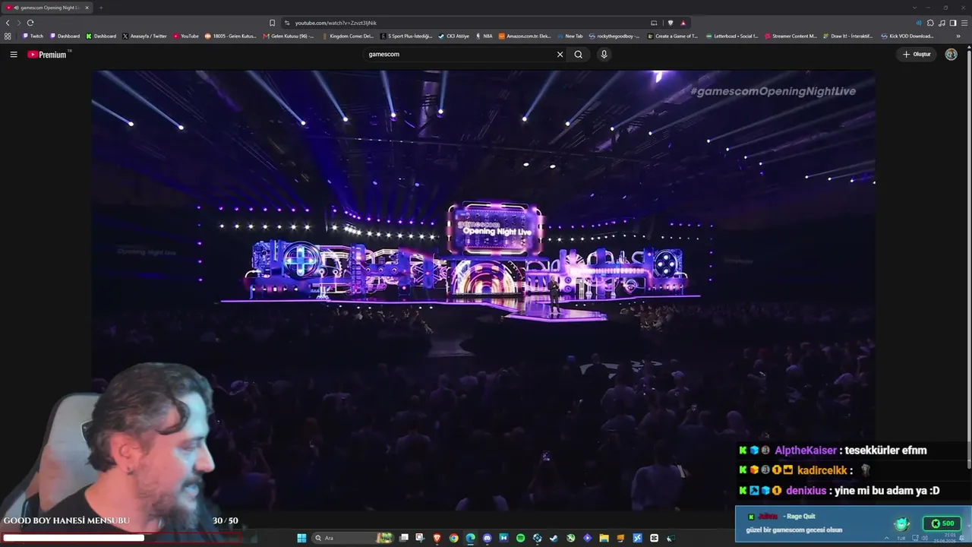Open YouTube account avatar menu
The height and width of the screenshot is (547, 972).
[x=951, y=55]
